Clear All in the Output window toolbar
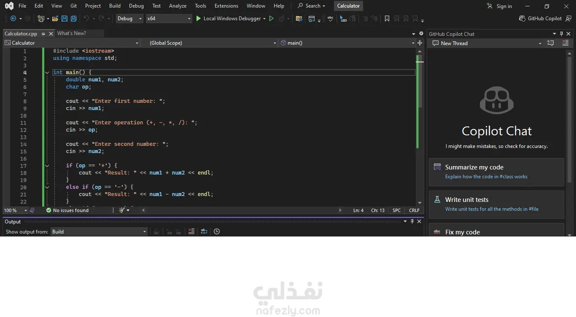576x317 pixels. [x=191, y=231]
